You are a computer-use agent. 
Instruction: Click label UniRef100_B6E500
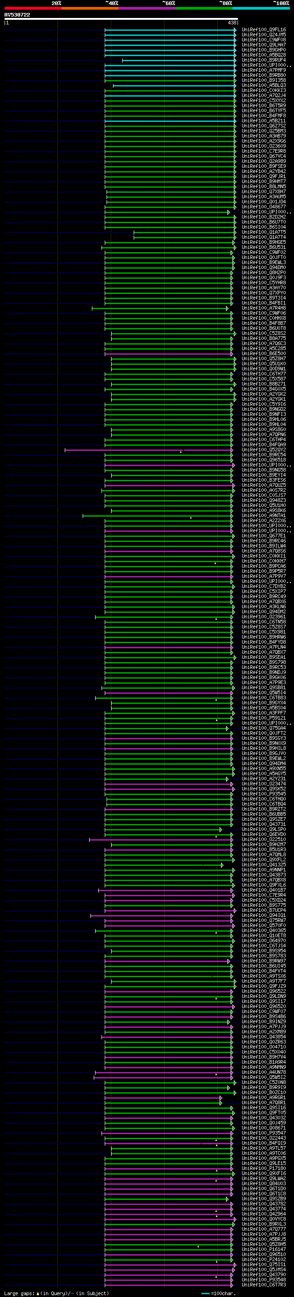click(x=264, y=353)
